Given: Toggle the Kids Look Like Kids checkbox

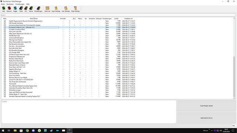Looking at the screenshot, I should (x=5, y=31).
